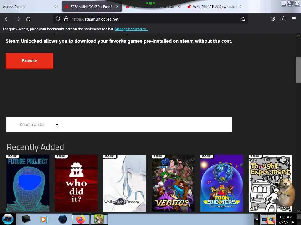
Task: Reload the current page
Action: 28,19
